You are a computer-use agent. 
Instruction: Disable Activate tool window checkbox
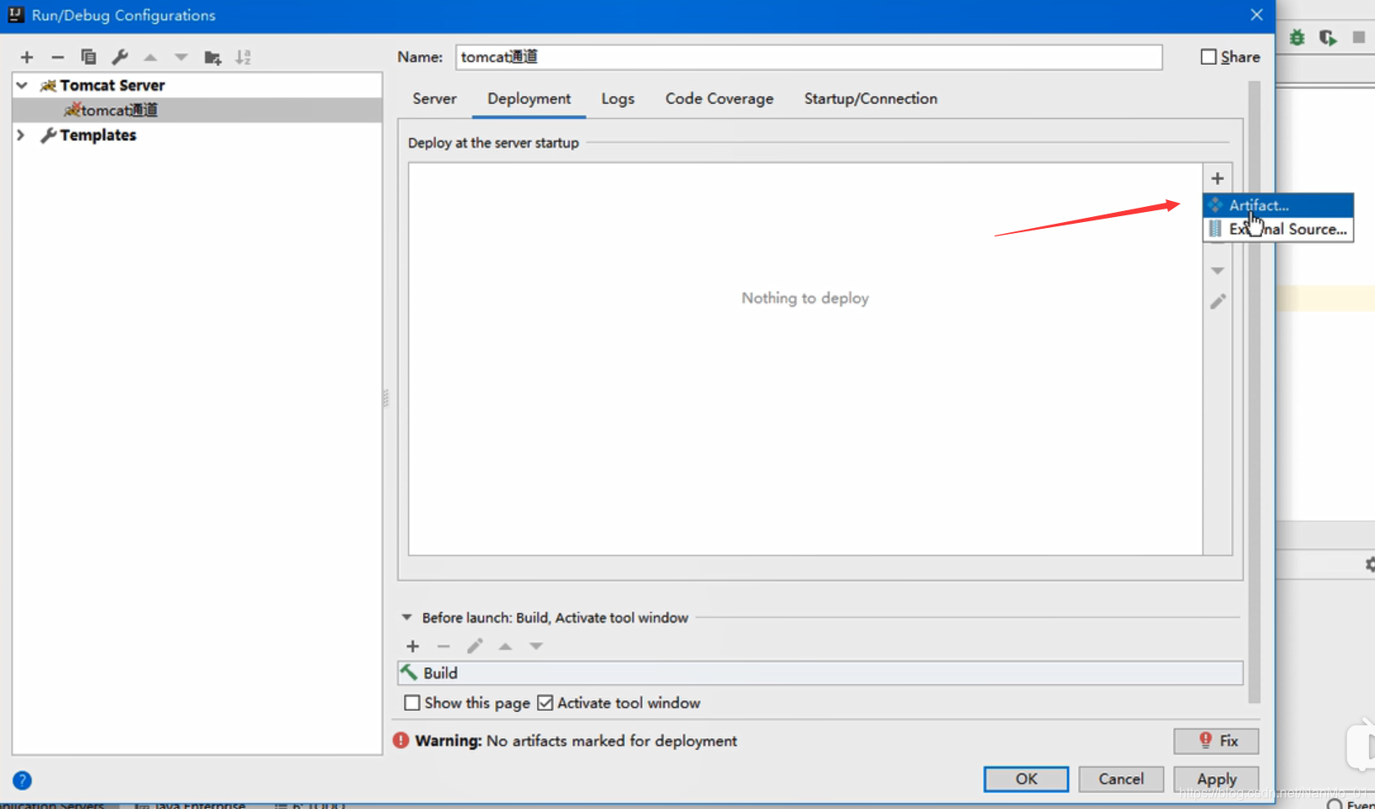tap(546, 703)
